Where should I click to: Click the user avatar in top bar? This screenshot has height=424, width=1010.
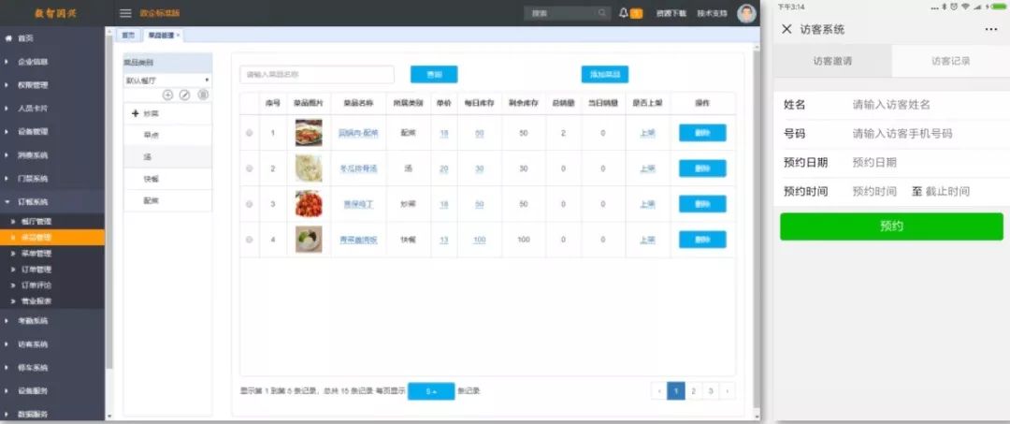745,13
